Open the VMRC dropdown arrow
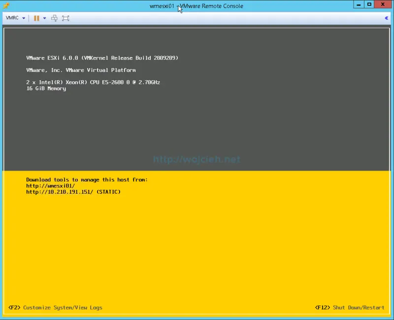This screenshot has width=394, height=320. [23, 18]
